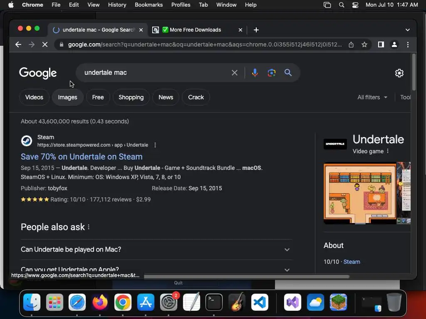Screen dimensions: 426x319
Task: Open Trash from the Dock
Action: [394, 302]
